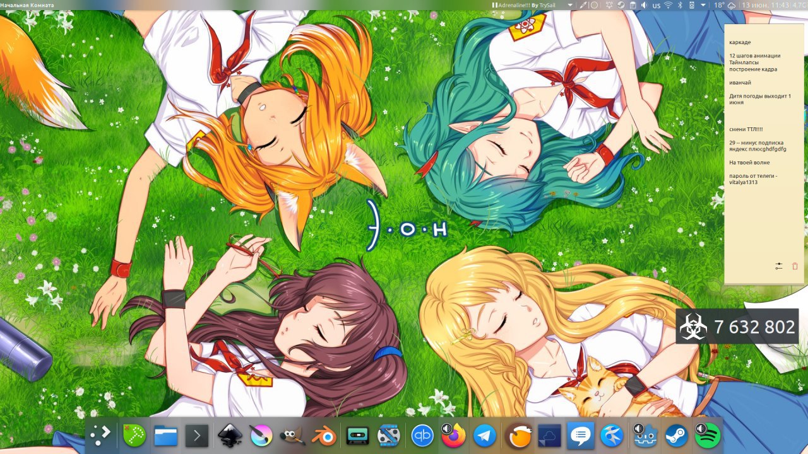
Task: Launch Krita from the dock
Action: pyautogui.click(x=261, y=435)
